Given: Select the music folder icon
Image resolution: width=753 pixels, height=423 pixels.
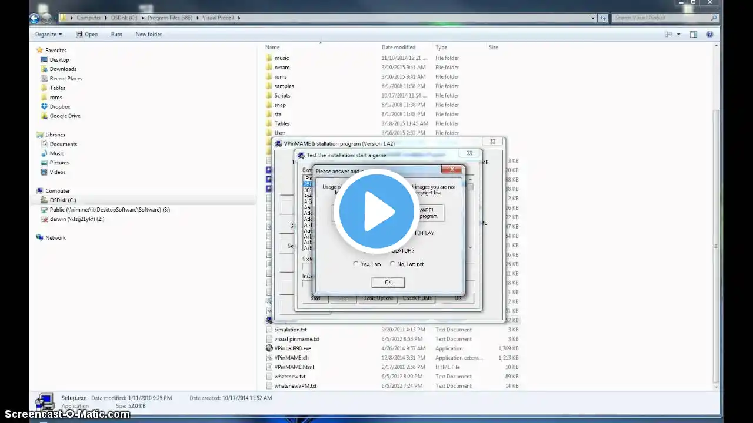Looking at the screenshot, I should tap(269, 58).
